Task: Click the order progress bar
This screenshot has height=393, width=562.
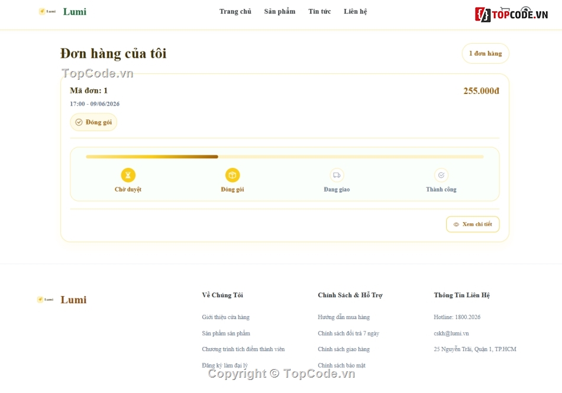Action: 285,157
